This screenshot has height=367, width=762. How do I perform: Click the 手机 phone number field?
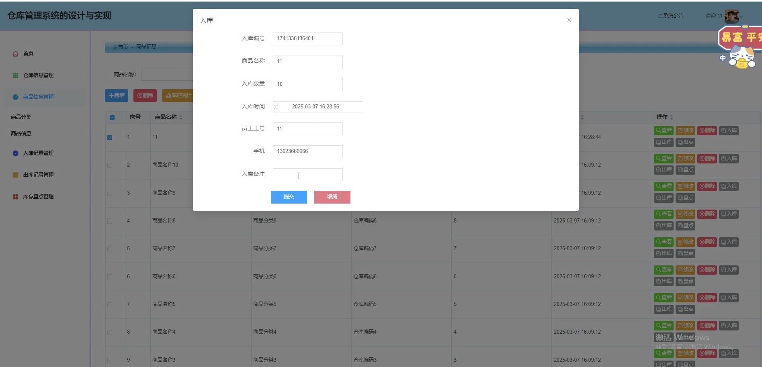point(308,152)
